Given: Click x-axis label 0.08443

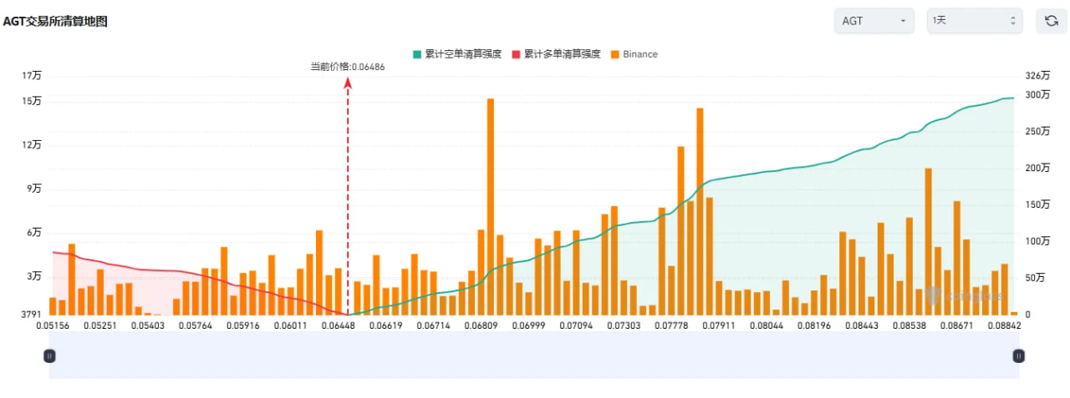Looking at the screenshot, I should 862,325.
